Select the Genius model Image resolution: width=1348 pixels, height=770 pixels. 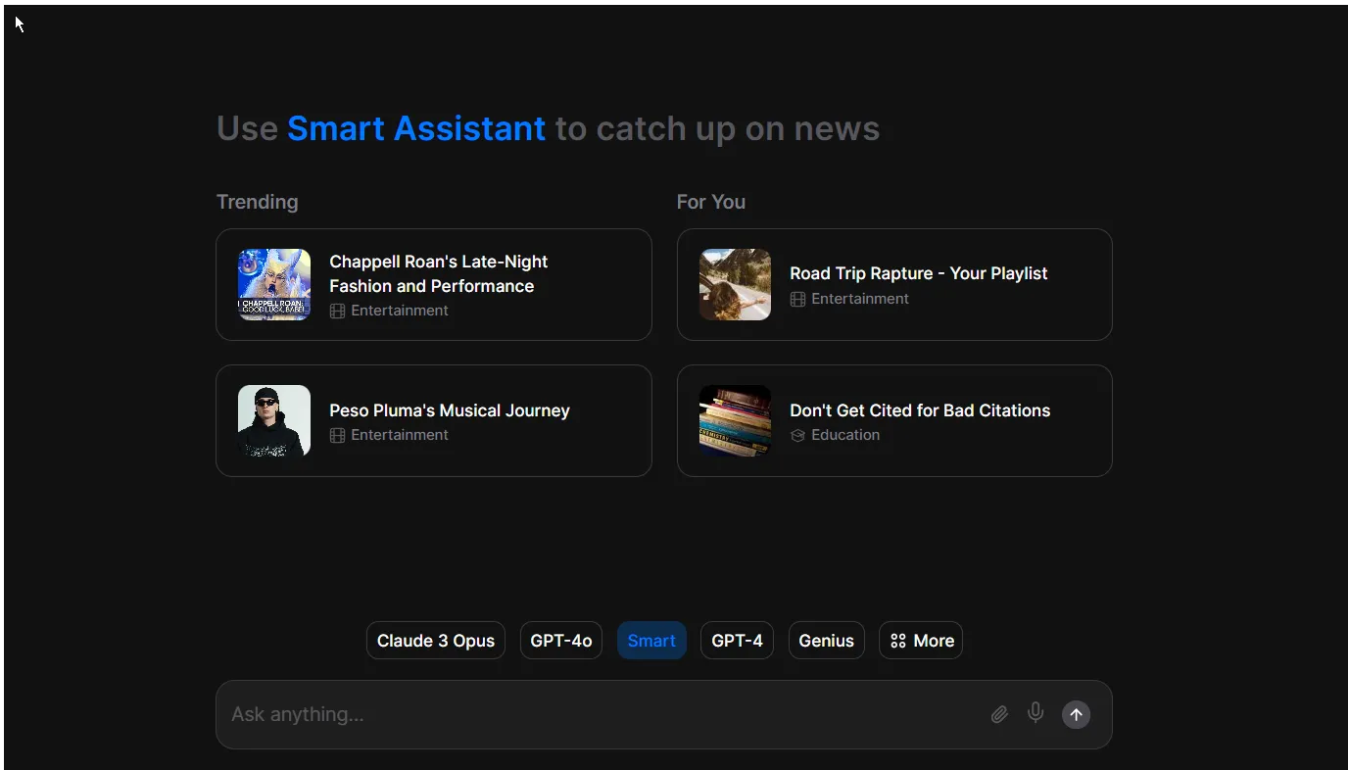[x=826, y=641]
